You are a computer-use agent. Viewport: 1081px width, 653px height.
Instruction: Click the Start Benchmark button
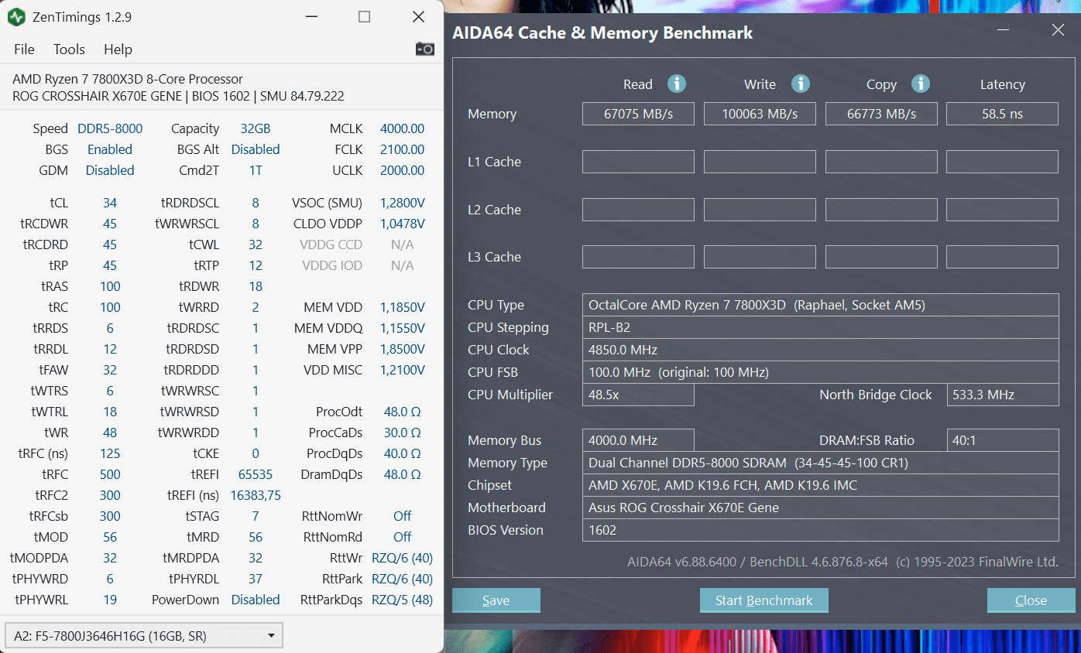(764, 600)
